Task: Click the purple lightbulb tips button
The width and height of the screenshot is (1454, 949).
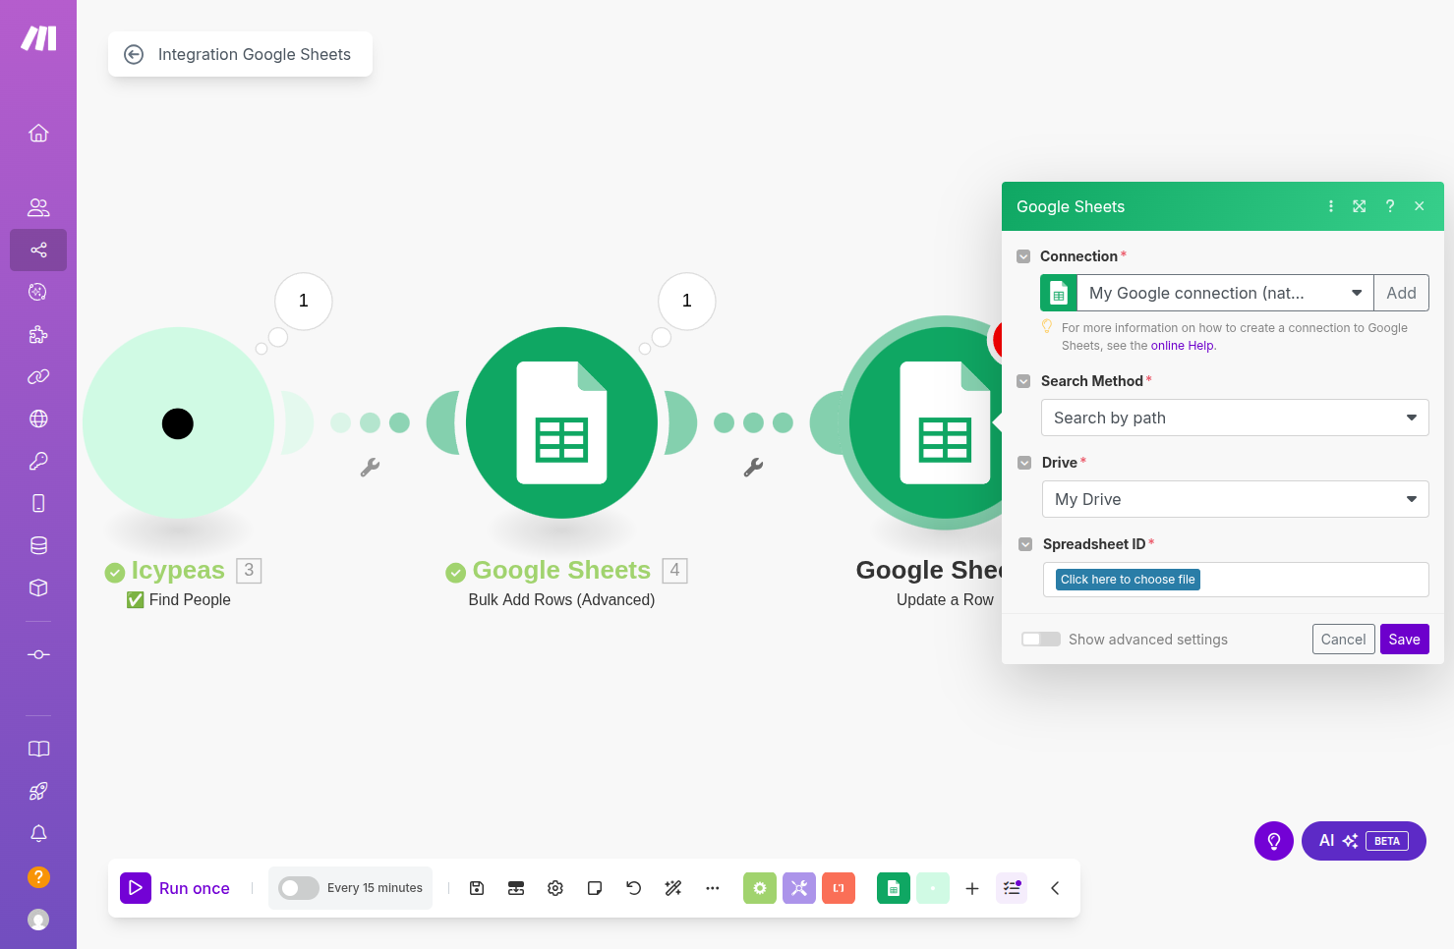Action: tap(1274, 841)
